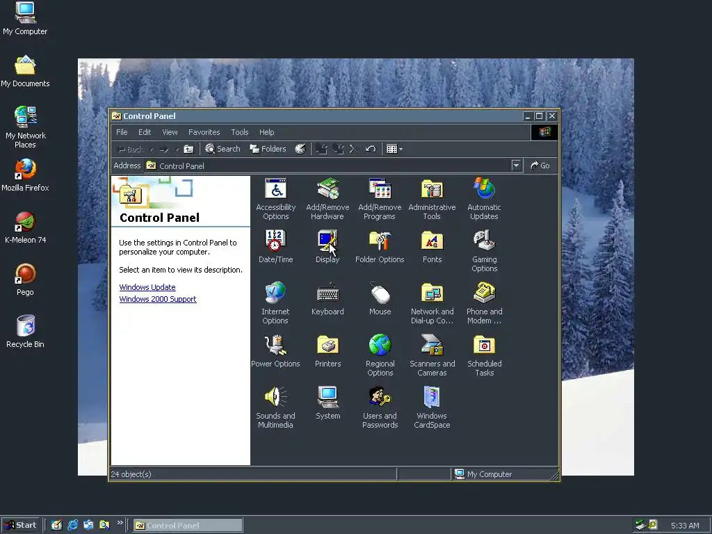Open Folder Options applet
712x534 pixels.
(380, 247)
